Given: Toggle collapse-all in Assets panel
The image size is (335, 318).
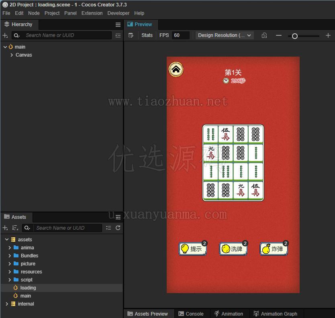Looking at the screenshot, I should pos(108,228).
